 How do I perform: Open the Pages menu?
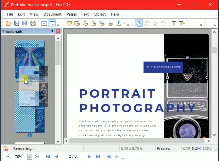point(72,14)
